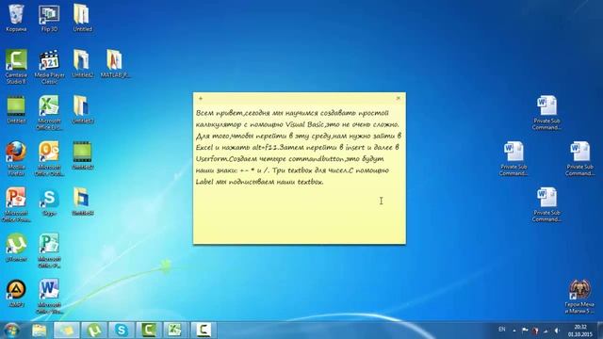Select the uTorrent shortcut on the desktop
This screenshot has width=603, height=339.
pyautogui.click(x=16, y=248)
